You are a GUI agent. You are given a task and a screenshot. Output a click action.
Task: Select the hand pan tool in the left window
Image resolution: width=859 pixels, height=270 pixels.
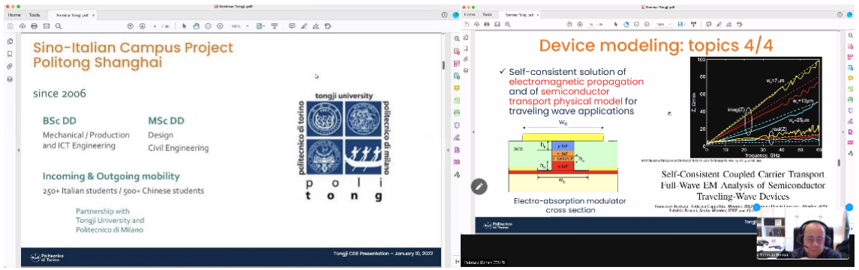[x=196, y=25]
